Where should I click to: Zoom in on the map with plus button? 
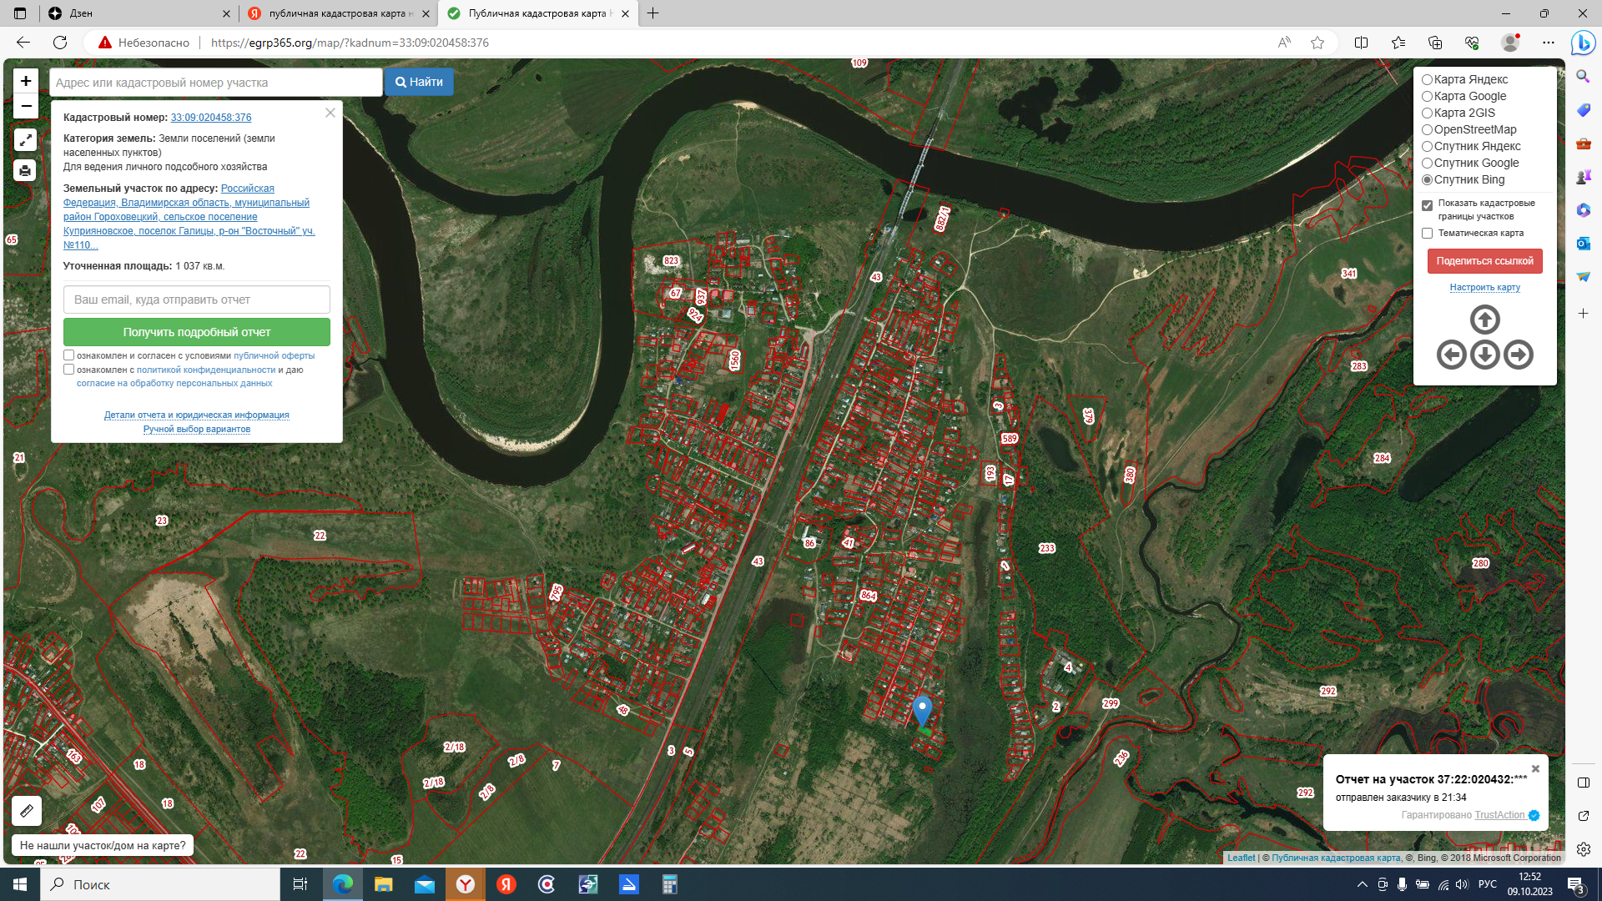pyautogui.click(x=26, y=81)
